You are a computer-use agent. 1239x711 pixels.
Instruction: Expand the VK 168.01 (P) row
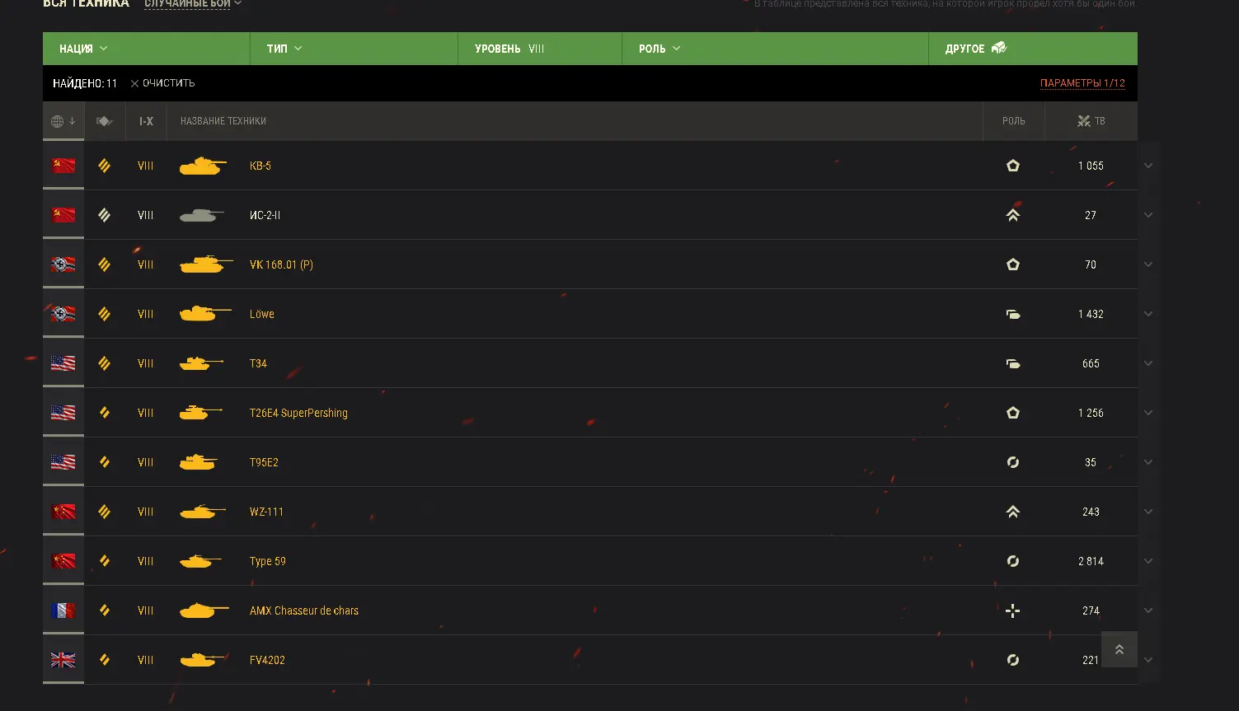pos(1148,264)
